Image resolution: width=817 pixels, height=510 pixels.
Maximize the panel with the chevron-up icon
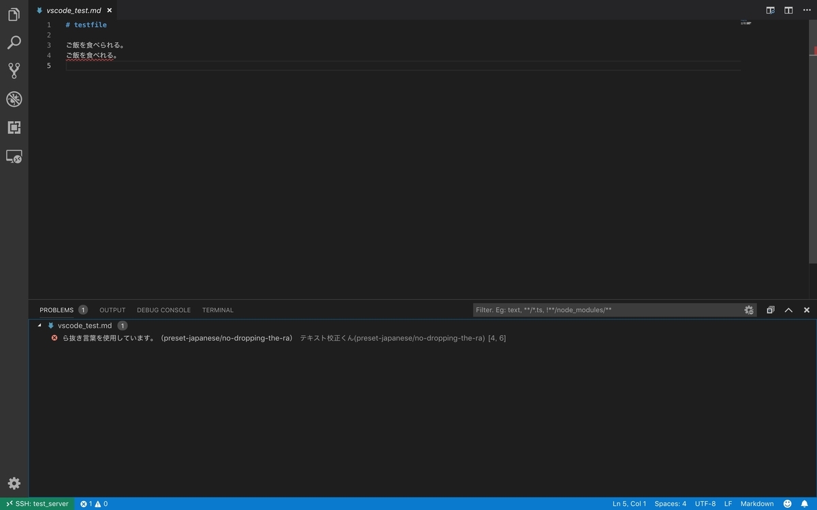coord(788,310)
